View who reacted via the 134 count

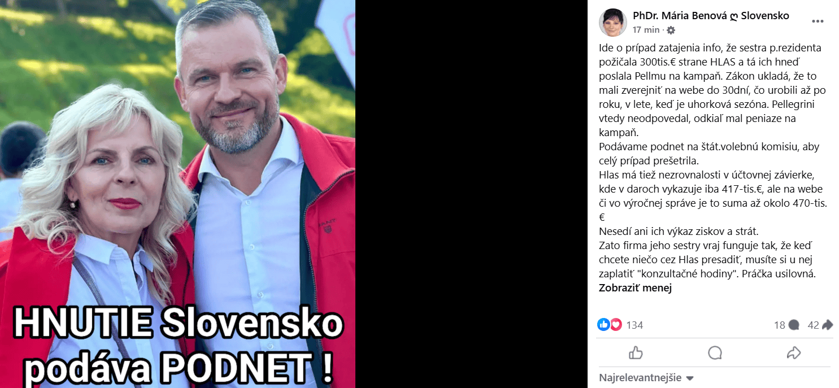[x=634, y=325]
